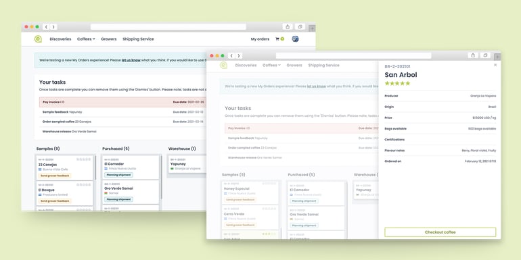Open Yapunay warehouse card in back window
The height and width of the screenshot is (260, 521).
point(187,164)
